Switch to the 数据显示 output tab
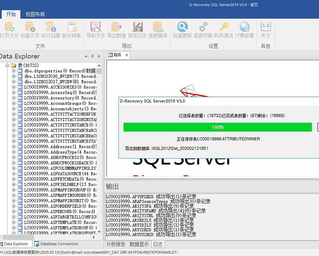Screen dimensions: 319x256 pyautogui.click(x=139, y=244)
